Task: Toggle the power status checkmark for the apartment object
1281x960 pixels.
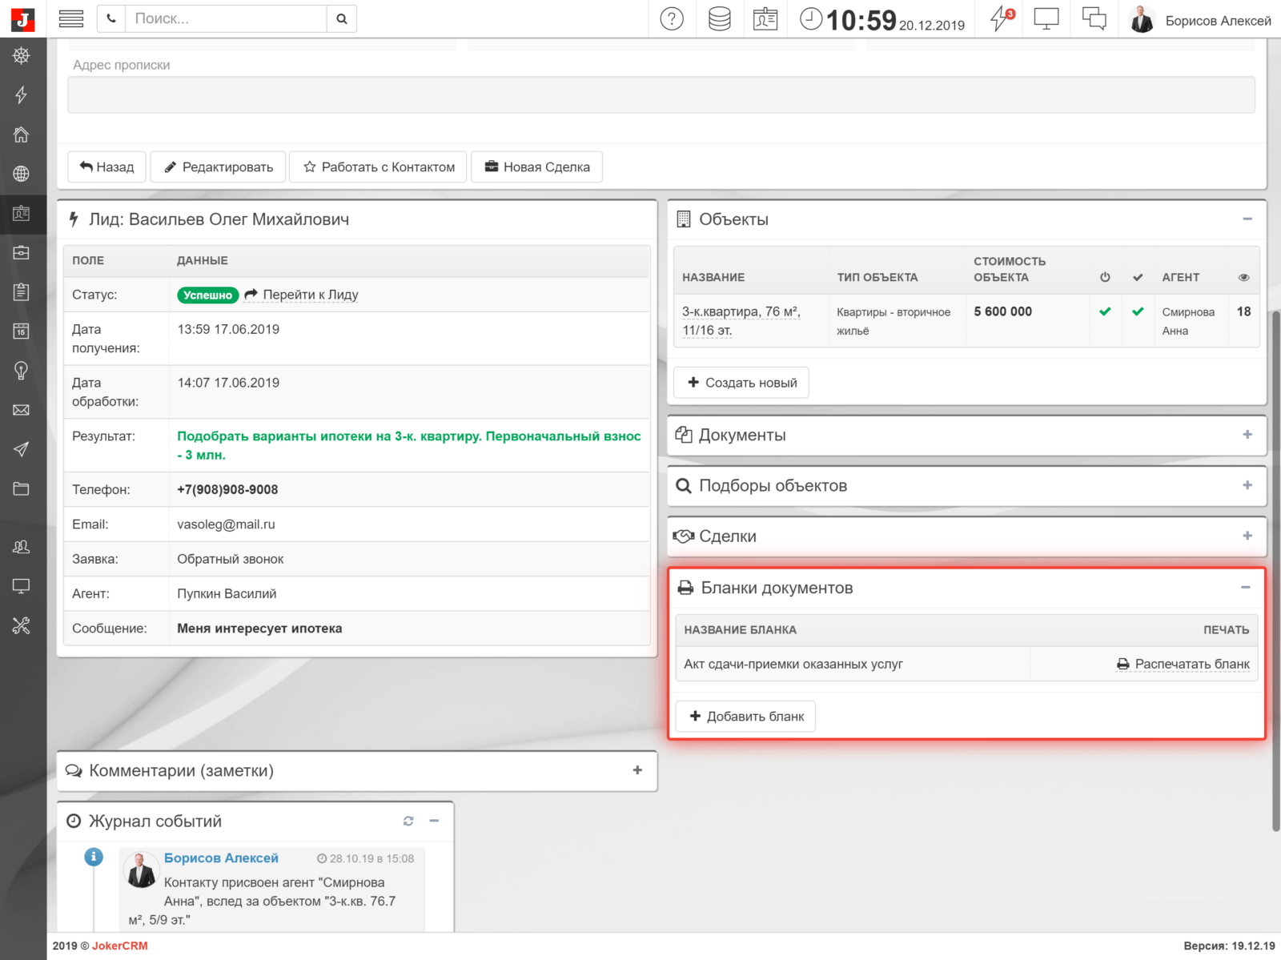Action: tap(1105, 311)
